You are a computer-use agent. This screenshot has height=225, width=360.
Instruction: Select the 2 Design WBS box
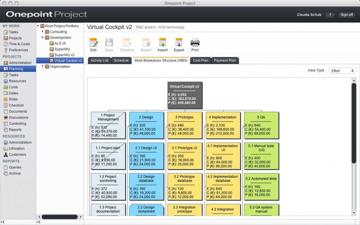click(146, 125)
